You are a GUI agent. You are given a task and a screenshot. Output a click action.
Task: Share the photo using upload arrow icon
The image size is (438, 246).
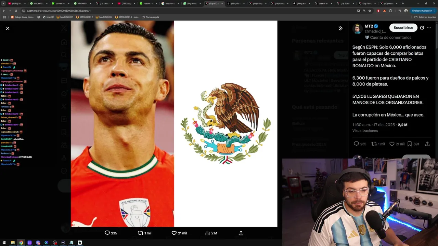click(x=241, y=233)
